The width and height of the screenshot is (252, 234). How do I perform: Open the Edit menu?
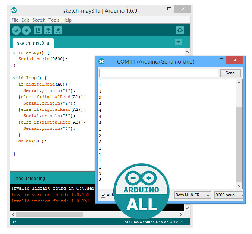click(25, 20)
